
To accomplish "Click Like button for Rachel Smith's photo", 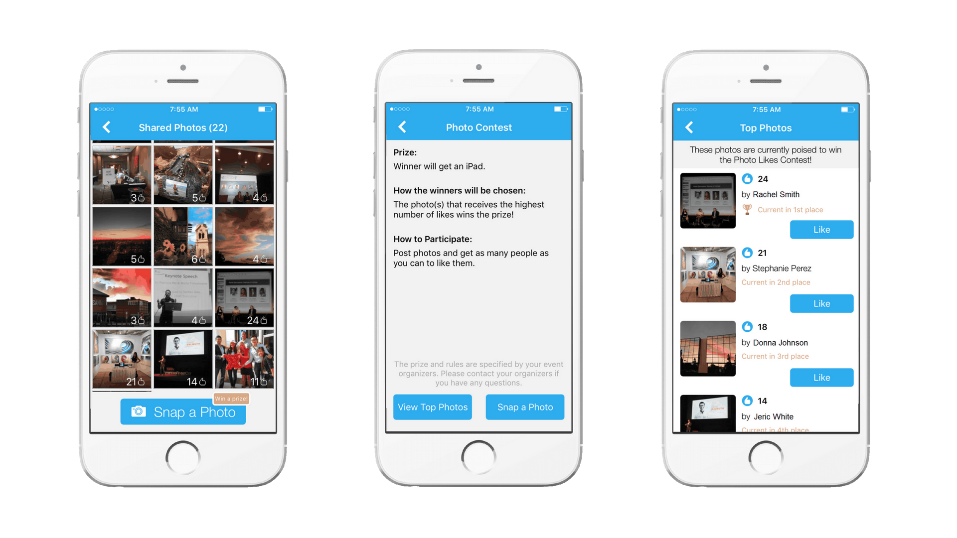I will [x=823, y=229].
